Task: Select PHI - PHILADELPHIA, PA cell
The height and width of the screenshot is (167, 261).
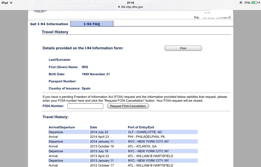Action: tap(146, 137)
